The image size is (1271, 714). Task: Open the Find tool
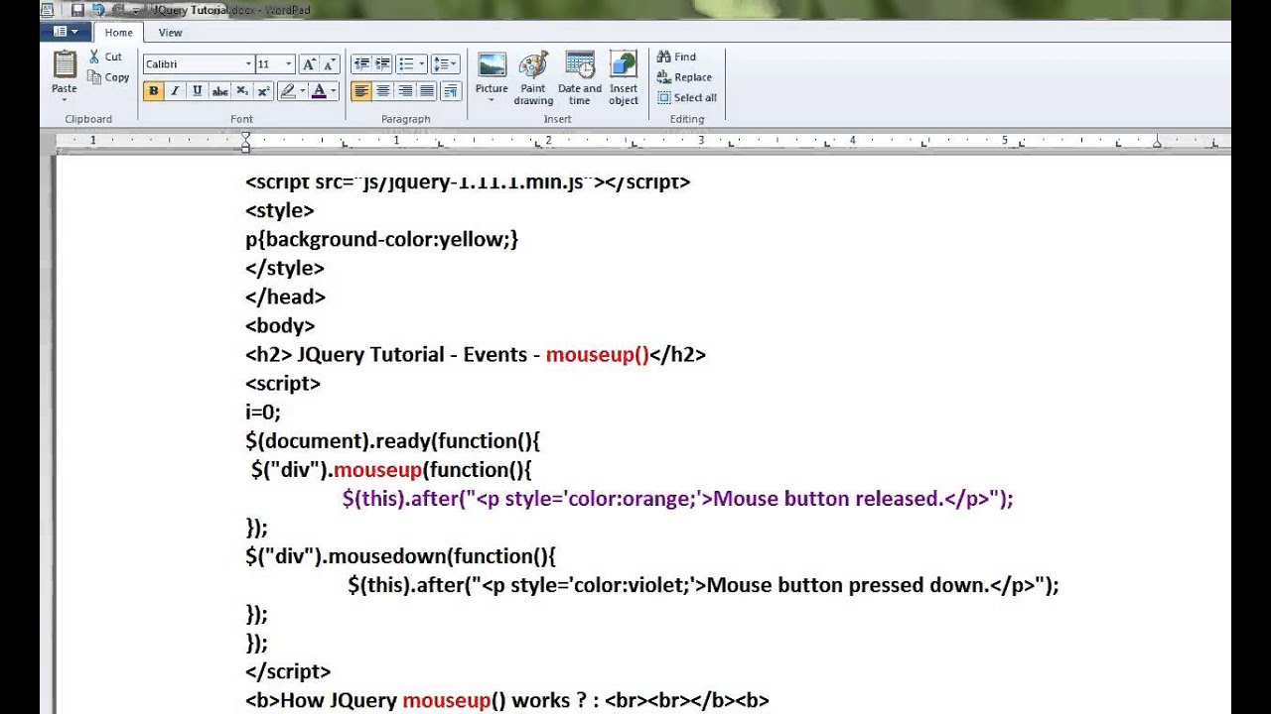point(676,57)
